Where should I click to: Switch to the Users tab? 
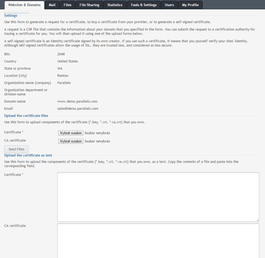tap(169, 5)
